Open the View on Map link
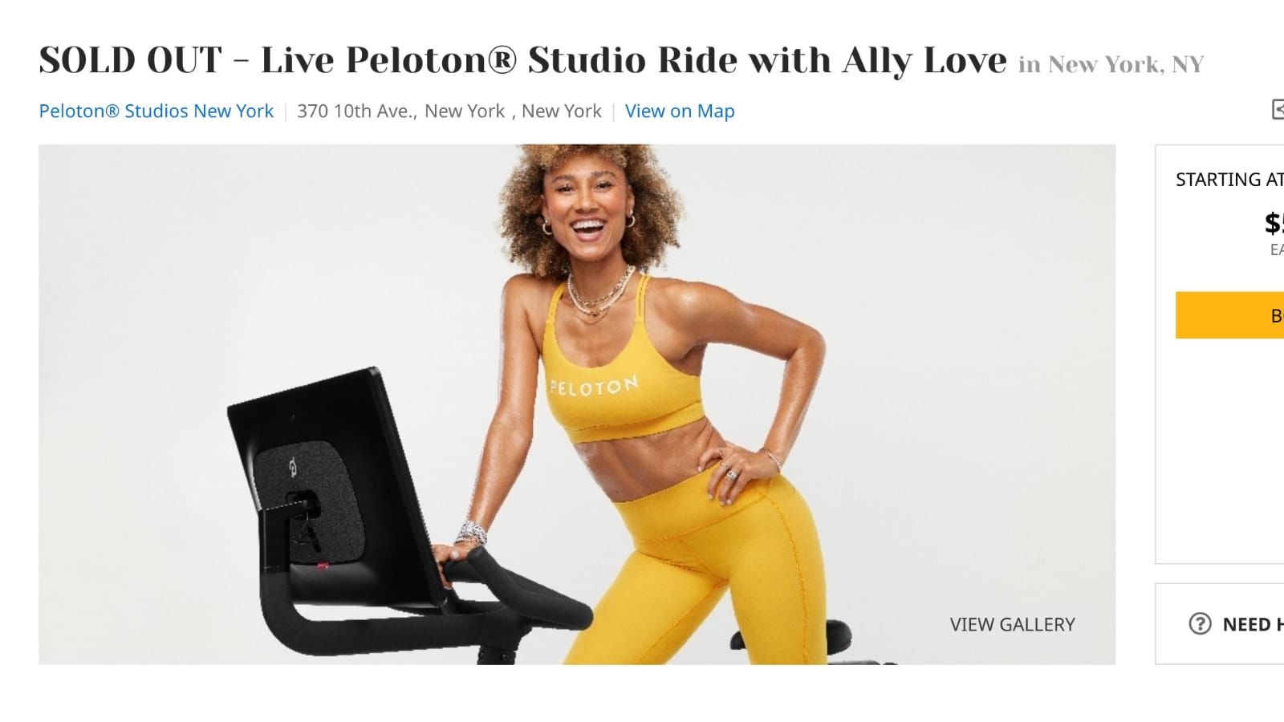The image size is (1284, 722). [x=680, y=111]
